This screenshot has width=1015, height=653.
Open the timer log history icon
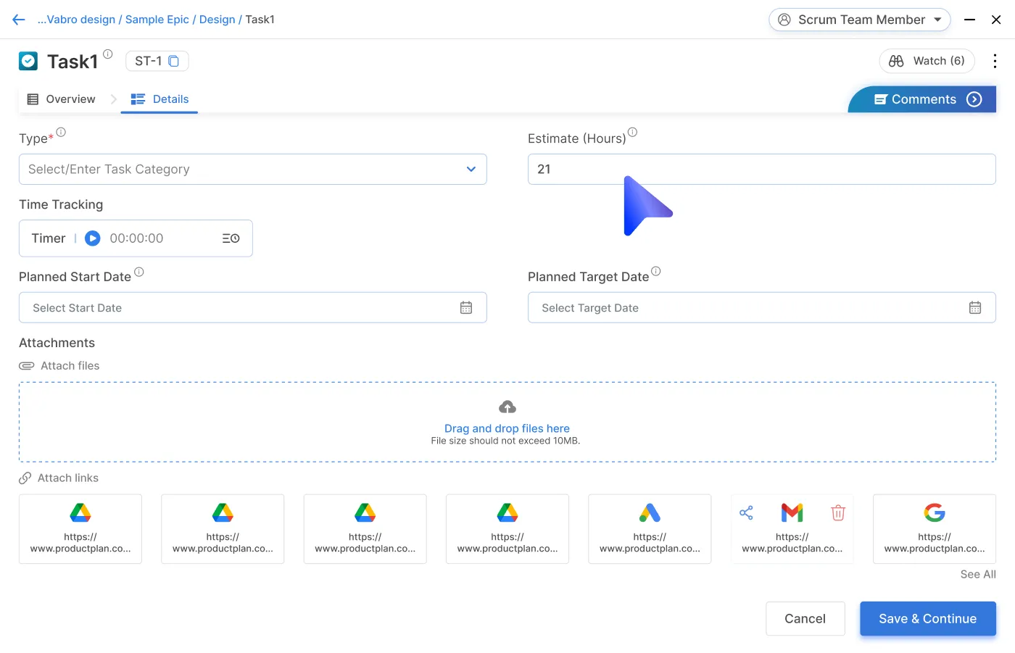[x=231, y=238]
